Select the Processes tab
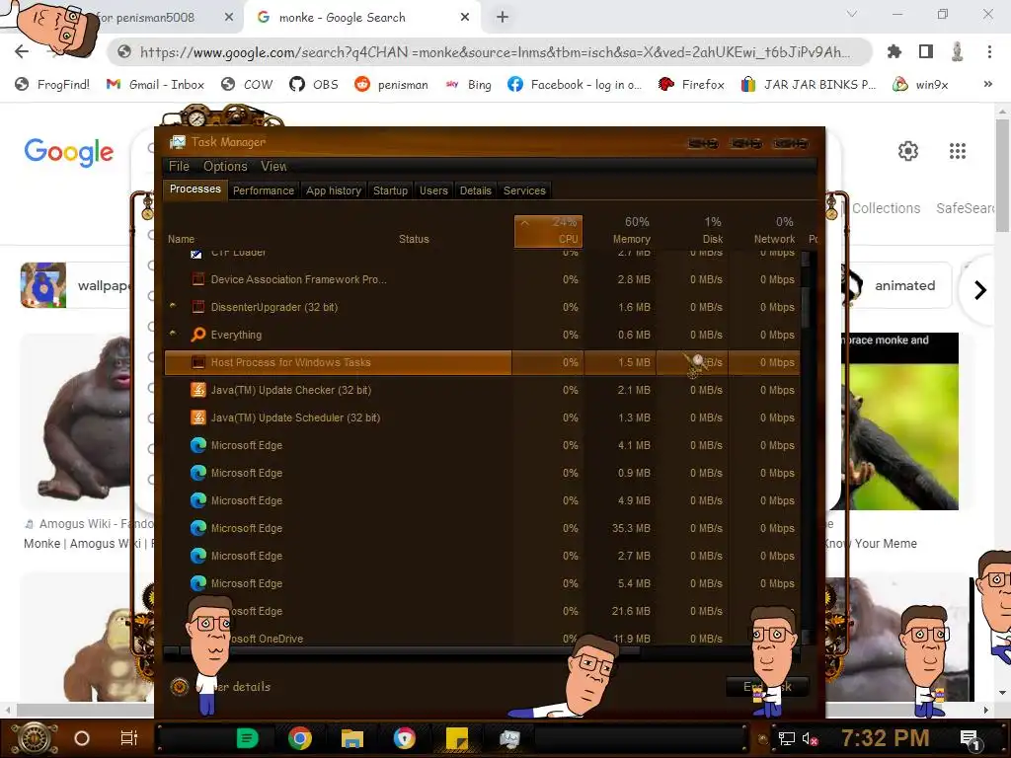Viewport: 1011px width, 758px height. click(x=194, y=189)
